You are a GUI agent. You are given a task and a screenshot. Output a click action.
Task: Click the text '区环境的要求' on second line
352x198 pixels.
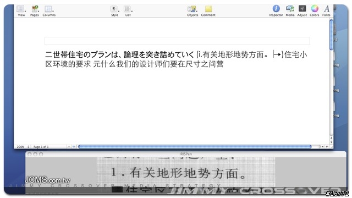68,64
